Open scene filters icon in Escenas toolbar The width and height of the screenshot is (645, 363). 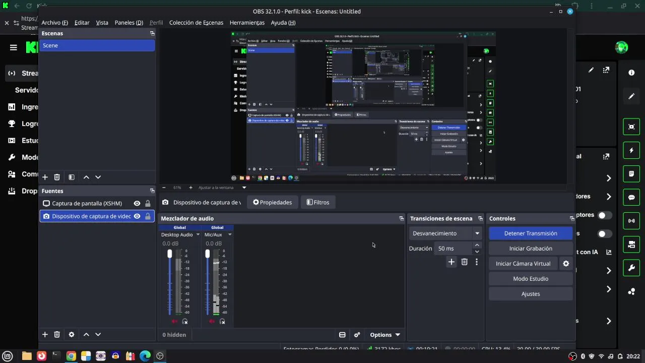[72, 177]
